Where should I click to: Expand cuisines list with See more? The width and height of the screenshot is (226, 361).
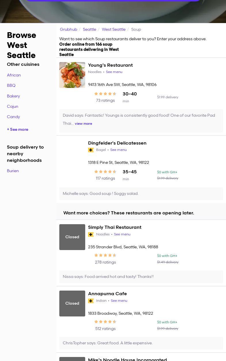[18, 129]
